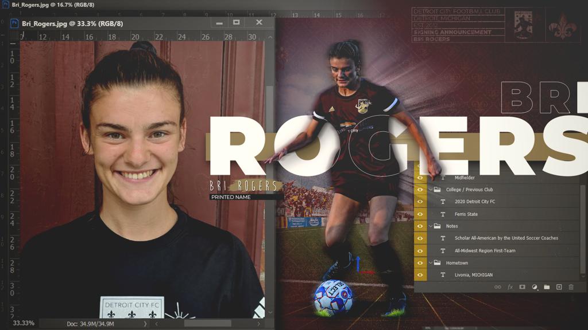The image size is (588, 330).
Task: Close the floating Bri_Rogers.jpg window
Action: pos(259,22)
